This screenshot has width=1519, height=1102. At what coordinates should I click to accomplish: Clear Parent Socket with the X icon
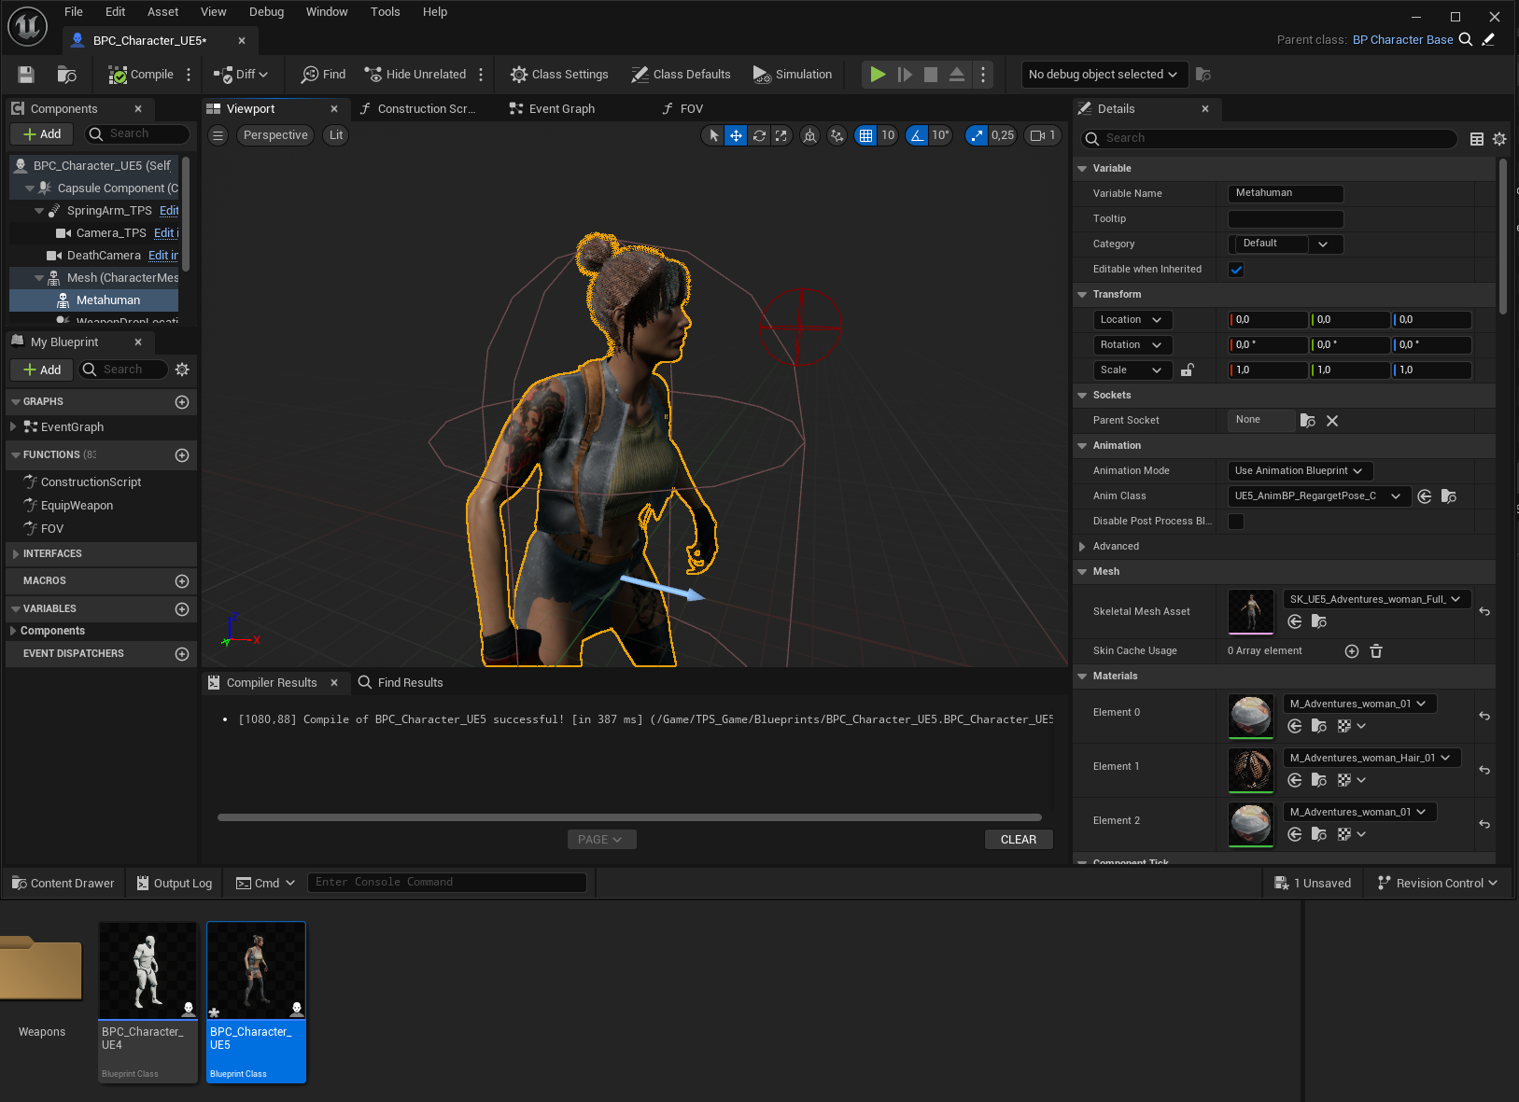pos(1332,421)
